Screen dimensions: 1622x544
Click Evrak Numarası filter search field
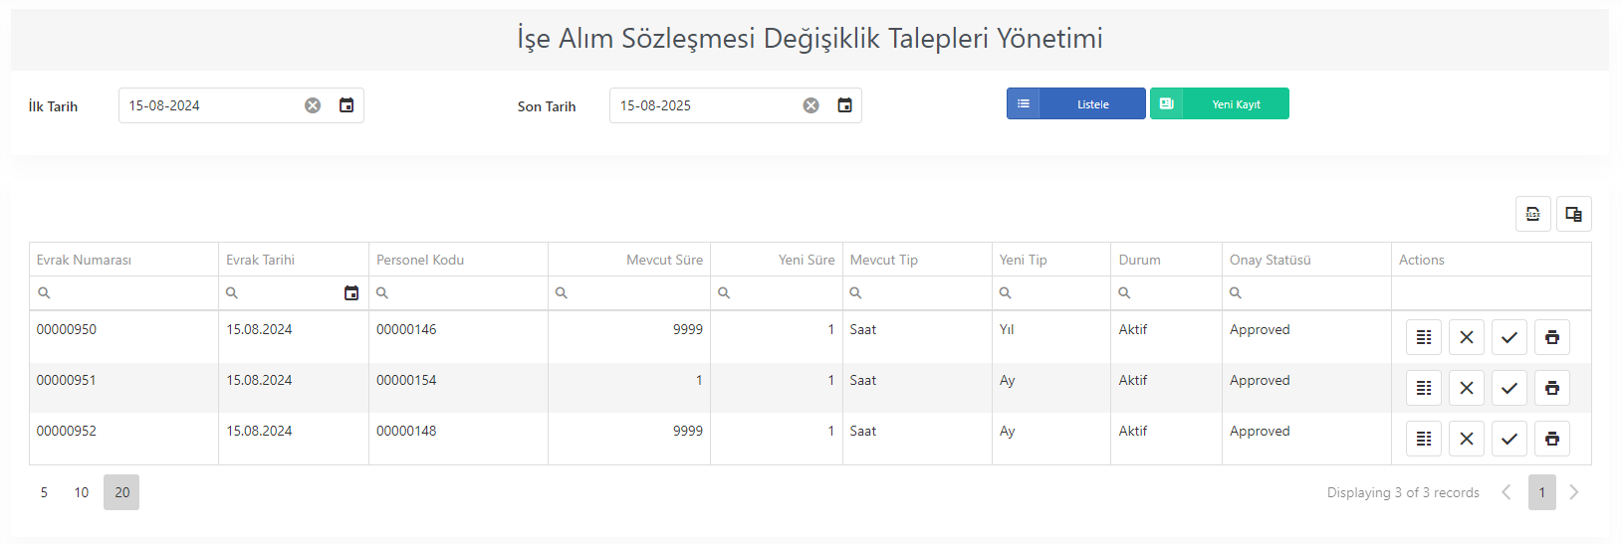[x=123, y=293]
